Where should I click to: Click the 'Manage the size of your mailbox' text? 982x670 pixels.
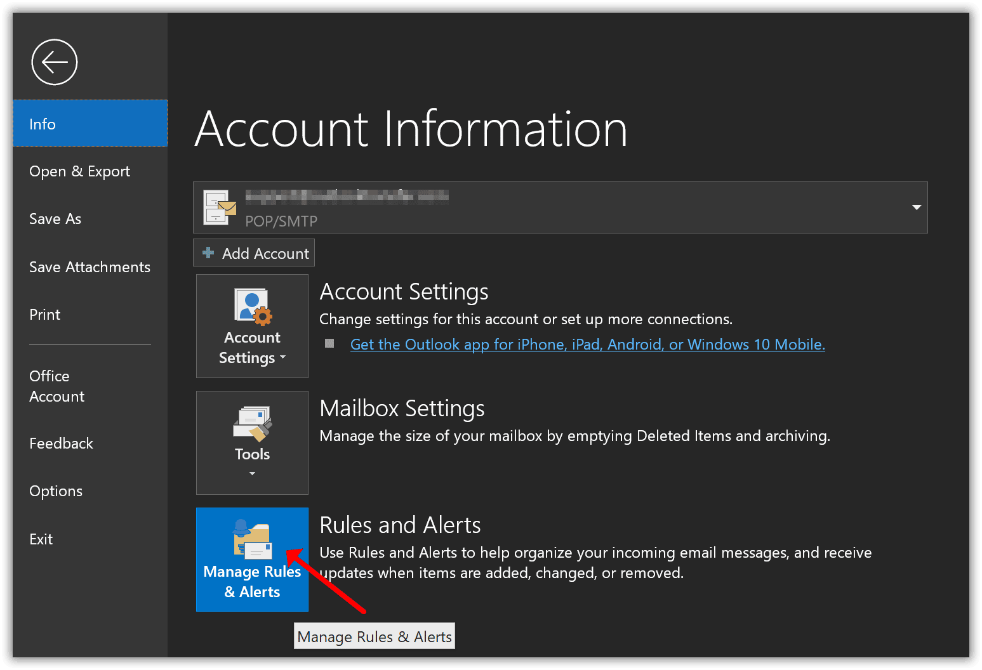[x=574, y=436]
